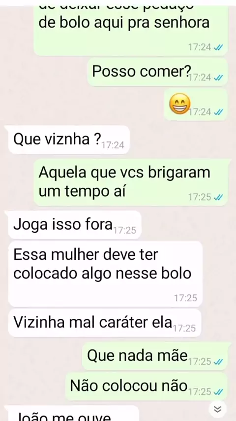236x421 pixels.
Task: Click the 17:25 timestamp on 'Joga isso fora'
Action: [x=124, y=230]
